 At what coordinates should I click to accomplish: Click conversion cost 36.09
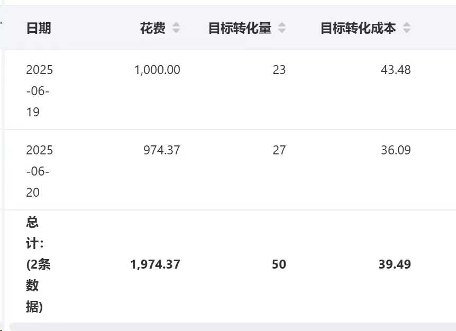point(395,150)
